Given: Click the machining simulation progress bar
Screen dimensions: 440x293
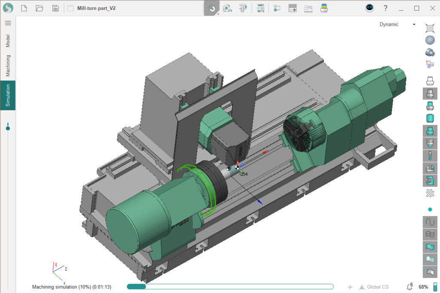Looking at the screenshot, I should tap(230, 287).
